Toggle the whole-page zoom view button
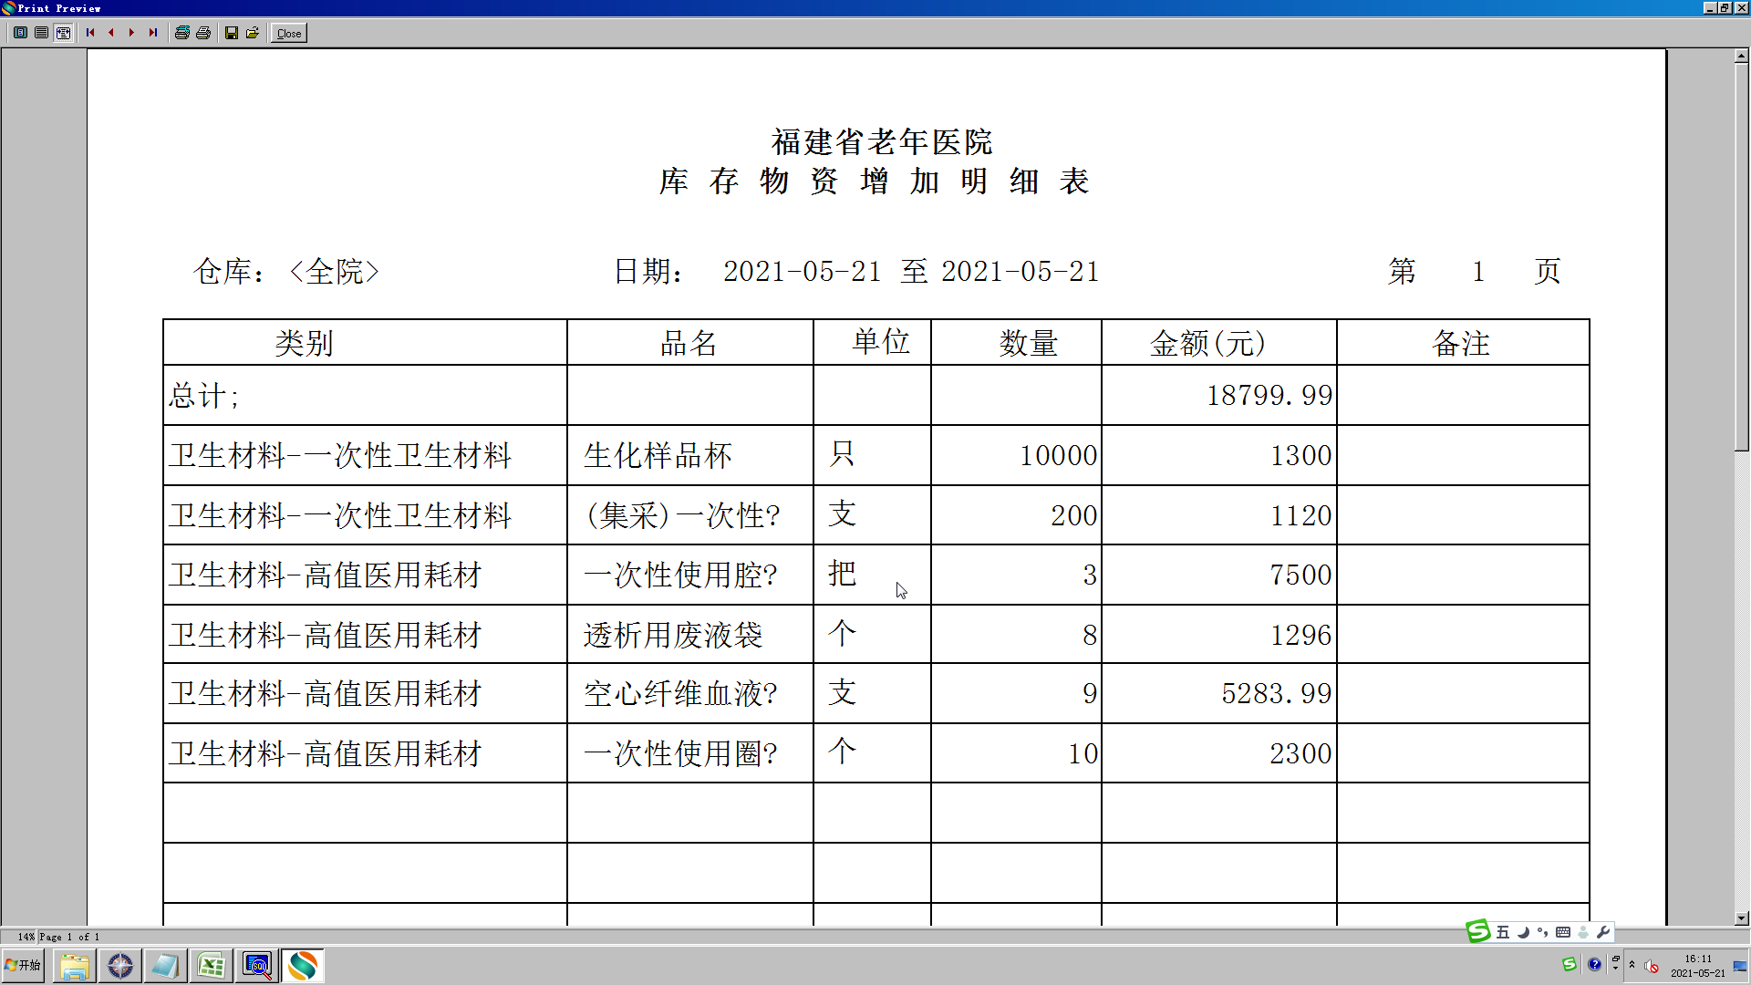The height and width of the screenshot is (985, 1751). point(20,33)
